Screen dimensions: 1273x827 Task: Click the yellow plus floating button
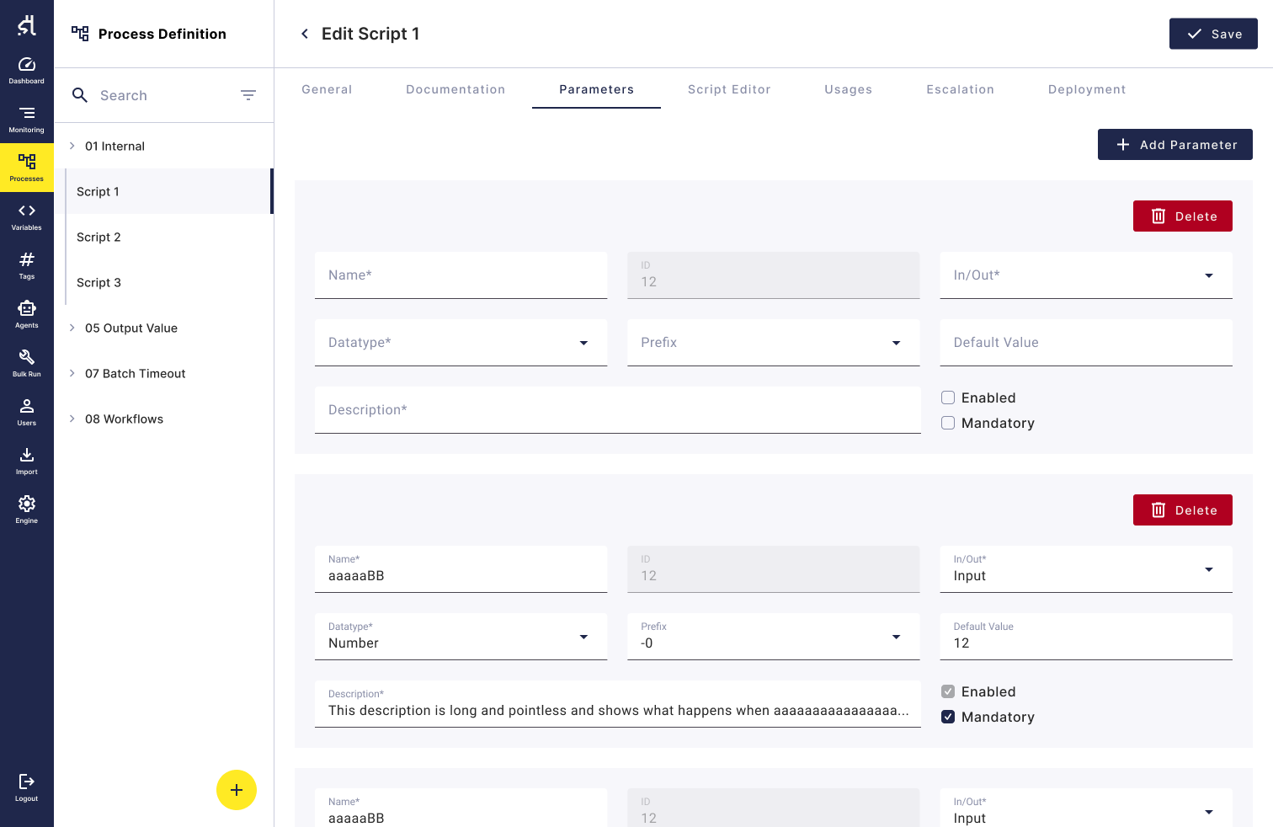click(237, 790)
